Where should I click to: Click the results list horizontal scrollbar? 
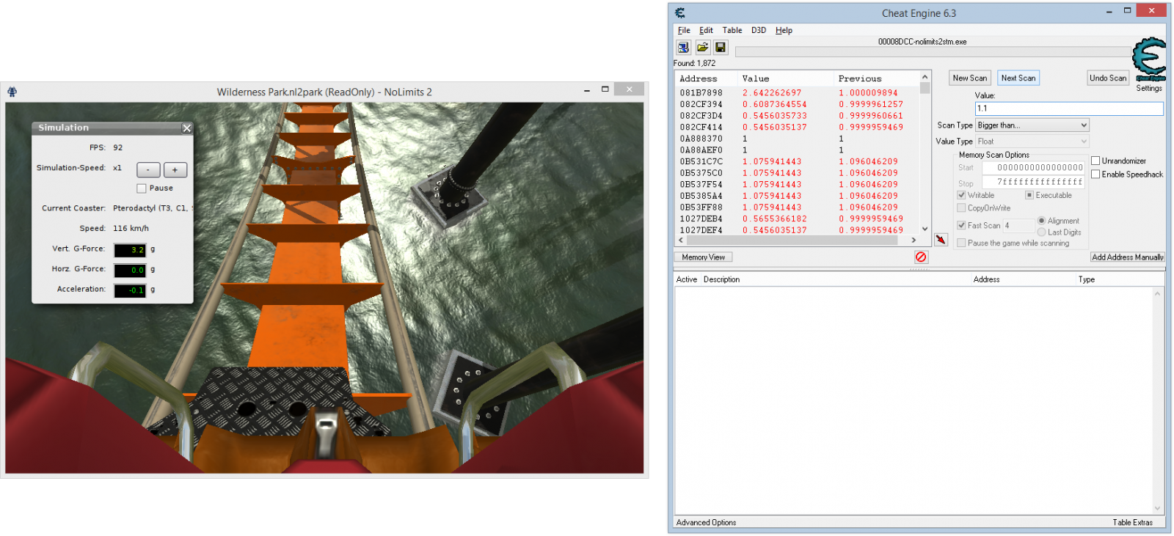coord(797,240)
